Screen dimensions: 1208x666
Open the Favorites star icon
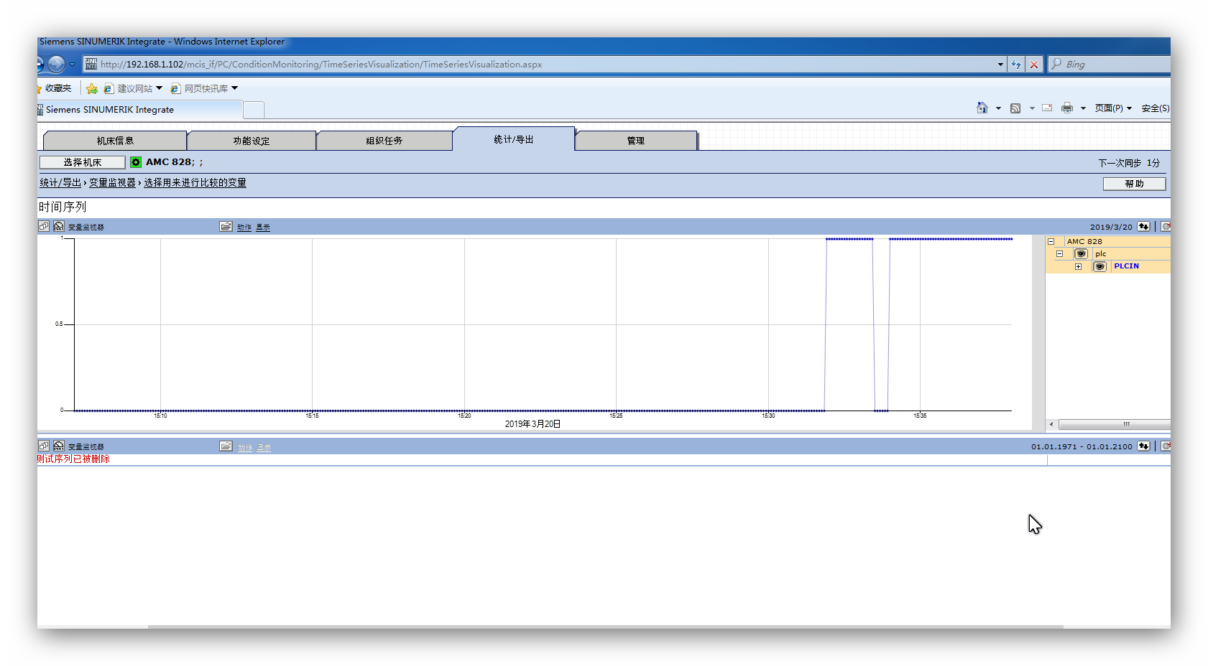[39, 88]
